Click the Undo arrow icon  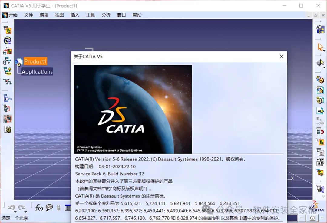[x=11, y=207]
